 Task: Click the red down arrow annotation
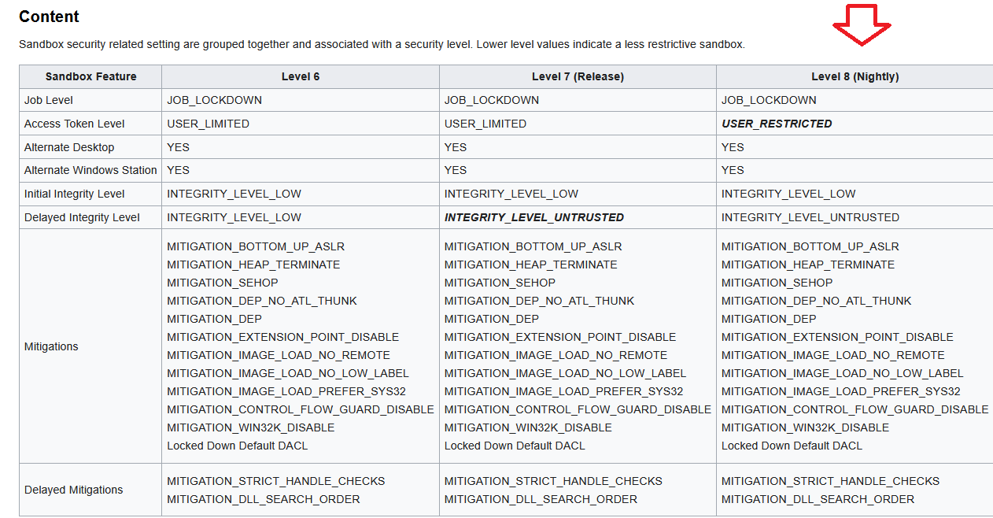(862, 24)
